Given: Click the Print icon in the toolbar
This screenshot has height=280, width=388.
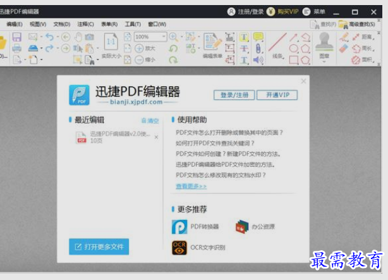Looking at the screenshot, I should 17,48.
